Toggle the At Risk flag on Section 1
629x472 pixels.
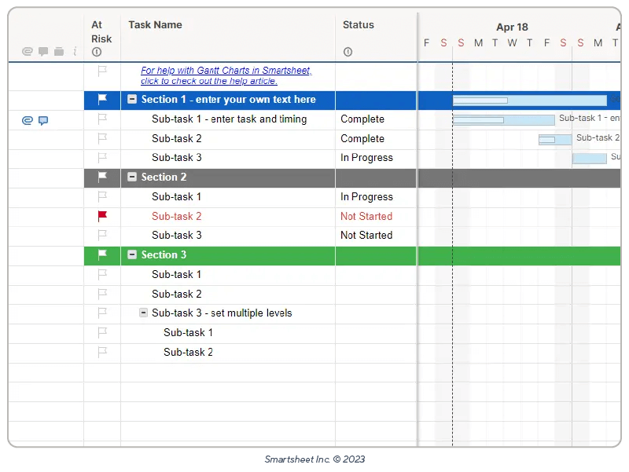coord(101,101)
